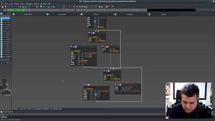Open the Debugger menu
215x121 pixels.
(29, 4)
